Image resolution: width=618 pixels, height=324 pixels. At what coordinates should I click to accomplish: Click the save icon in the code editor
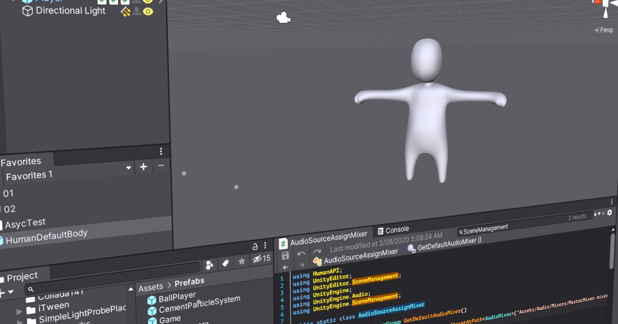point(285,256)
